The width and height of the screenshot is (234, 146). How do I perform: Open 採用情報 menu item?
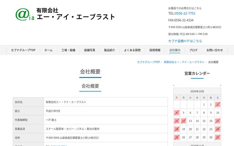155,50
